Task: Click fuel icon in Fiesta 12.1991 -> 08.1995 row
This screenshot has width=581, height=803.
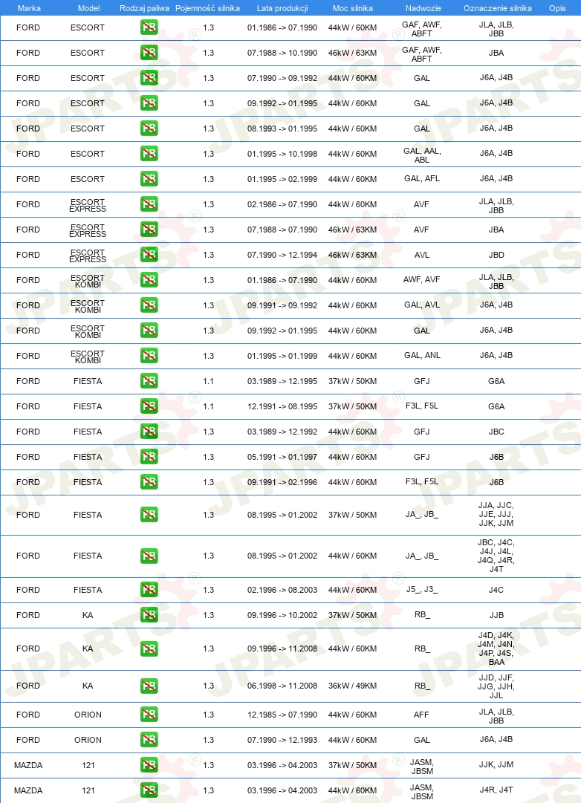Action: point(149,406)
